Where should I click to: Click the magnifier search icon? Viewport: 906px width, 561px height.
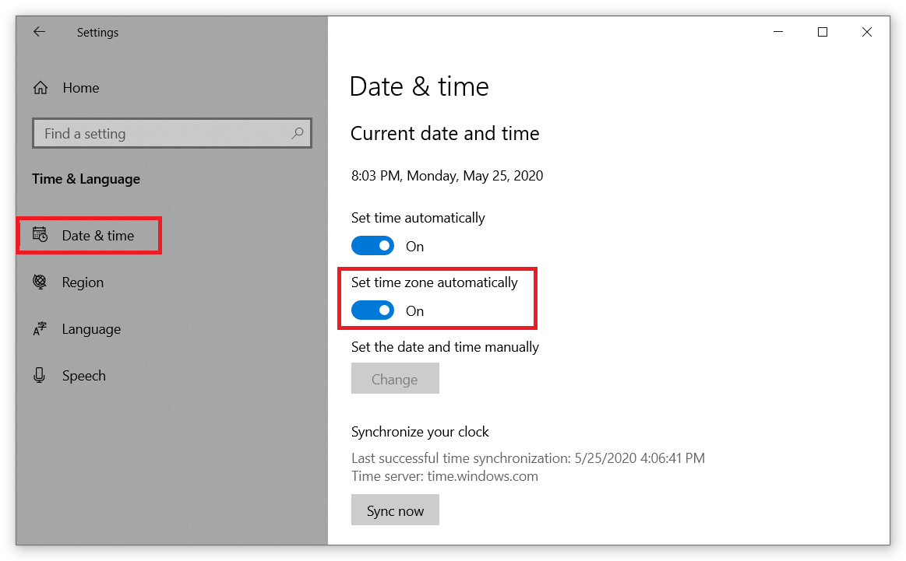(x=298, y=133)
